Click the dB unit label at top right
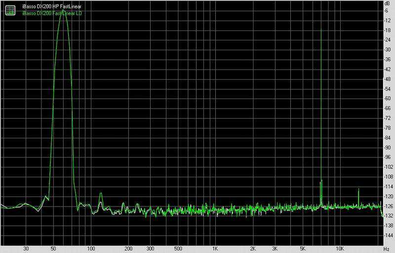395x253 pixels. coord(388,4)
